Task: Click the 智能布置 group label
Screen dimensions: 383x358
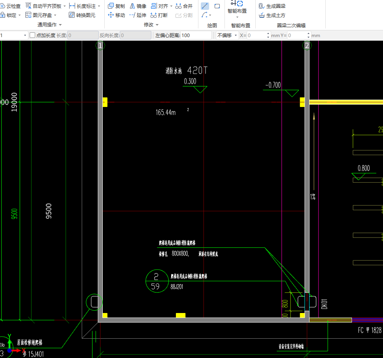Action: [x=241, y=25]
